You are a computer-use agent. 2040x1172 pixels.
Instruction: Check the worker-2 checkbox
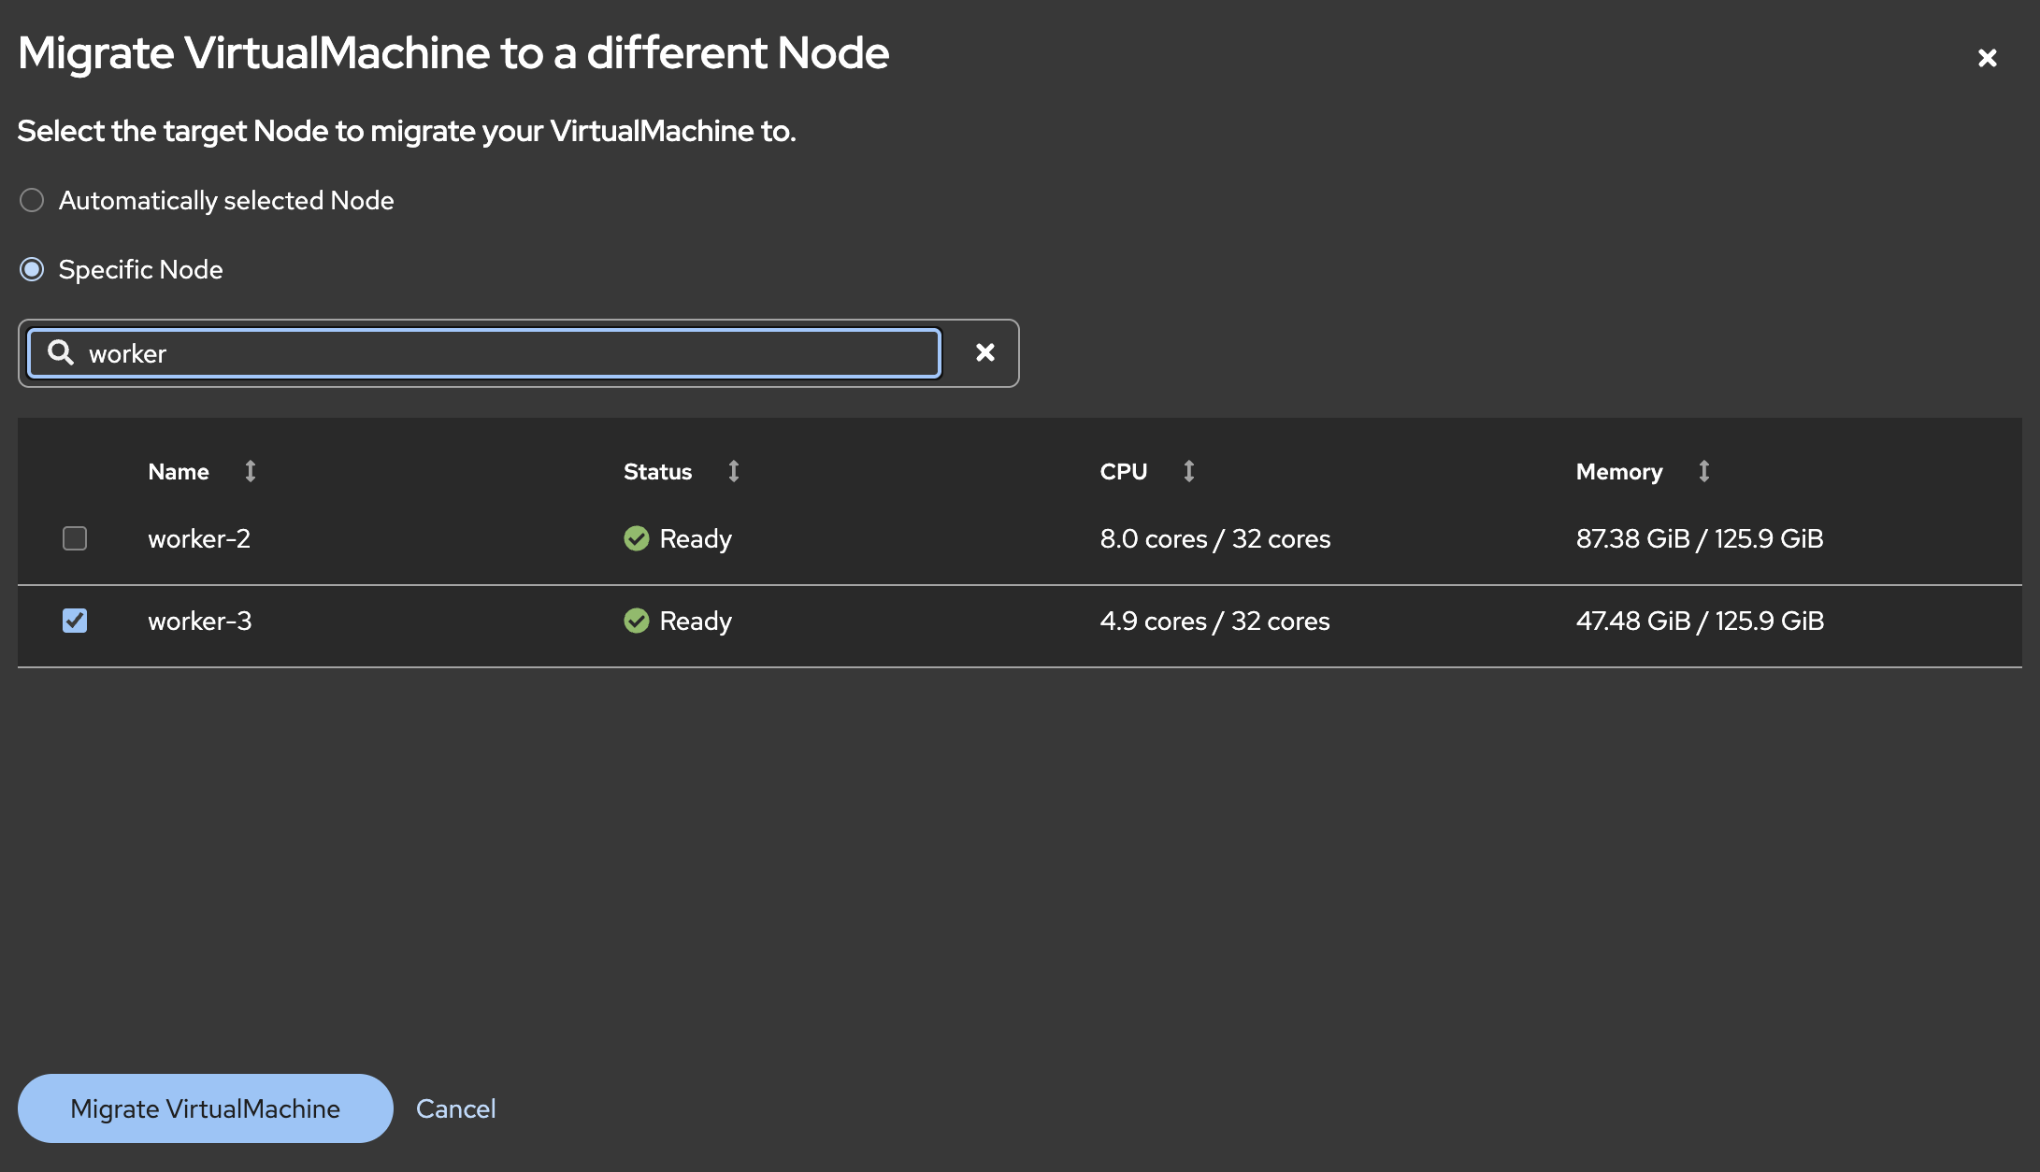[x=75, y=538]
